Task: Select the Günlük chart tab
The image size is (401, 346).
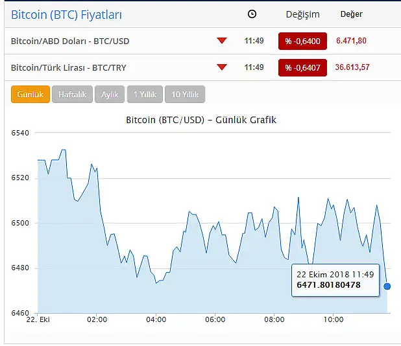Action: pos(30,94)
